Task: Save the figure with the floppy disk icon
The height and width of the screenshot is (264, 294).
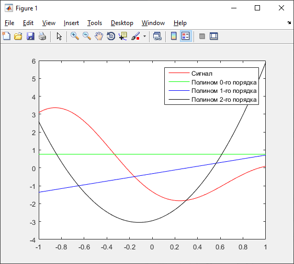Action: click(30, 36)
